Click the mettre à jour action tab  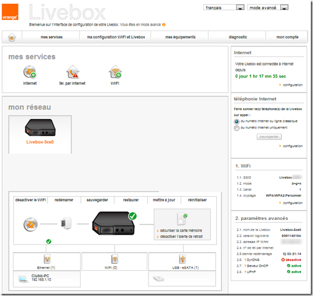point(164,200)
